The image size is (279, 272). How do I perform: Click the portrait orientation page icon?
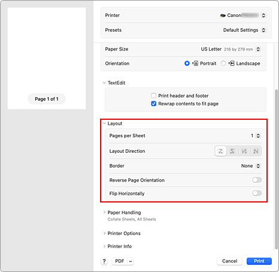[196, 64]
